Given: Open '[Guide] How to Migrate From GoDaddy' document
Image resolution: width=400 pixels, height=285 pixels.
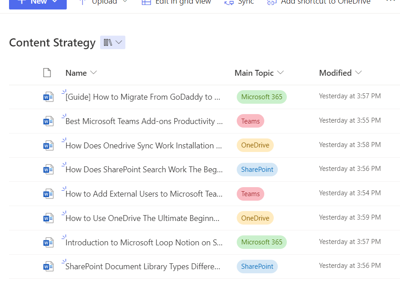Looking at the screenshot, I should click(x=143, y=97).
